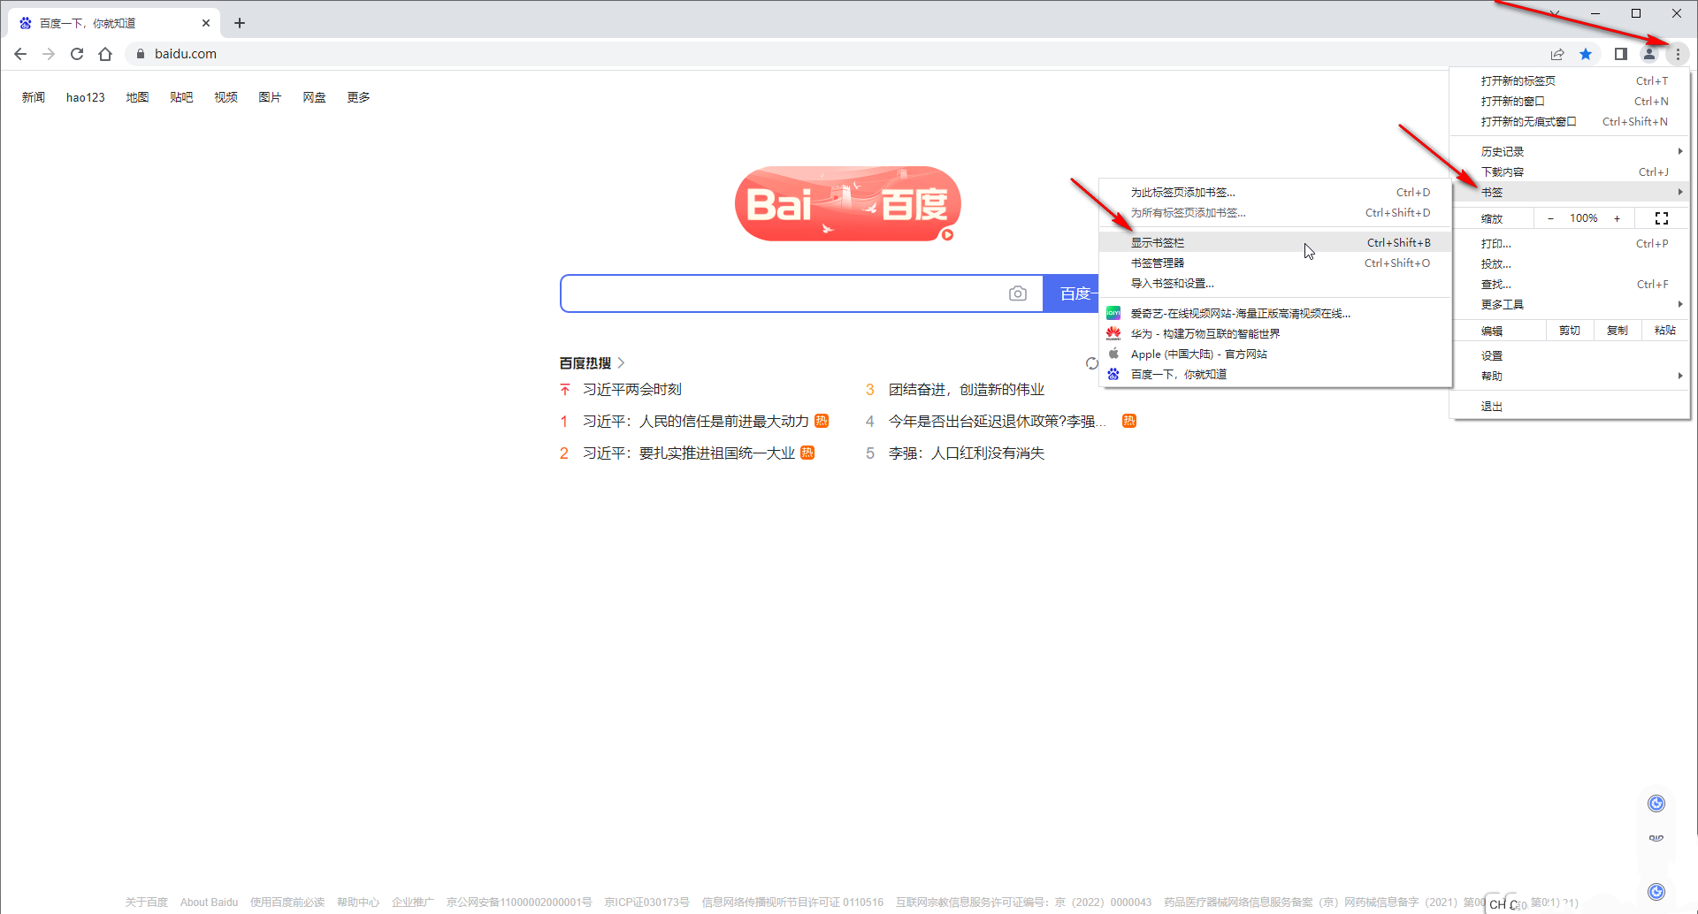Open the user profile avatar

click(x=1649, y=54)
